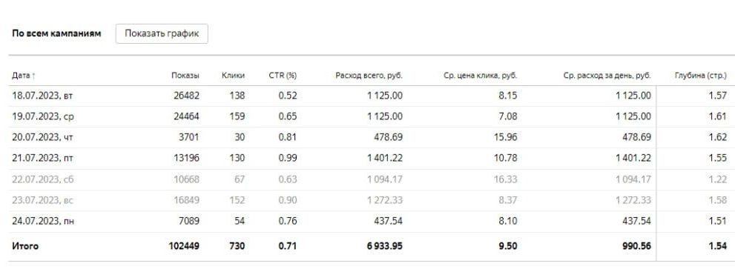Click the Расход всего, руб. header
Image resolution: width=735 pixels, height=278 pixels.
(x=369, y=76)
